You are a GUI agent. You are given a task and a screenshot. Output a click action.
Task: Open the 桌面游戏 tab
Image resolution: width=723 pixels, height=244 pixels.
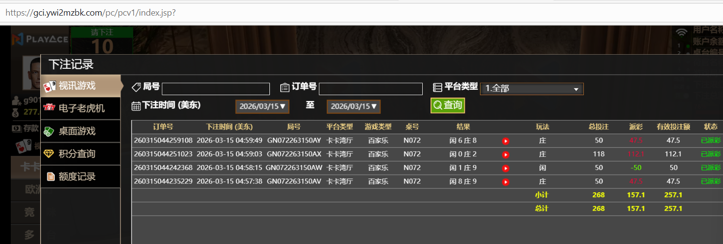(x=80, y=131)
